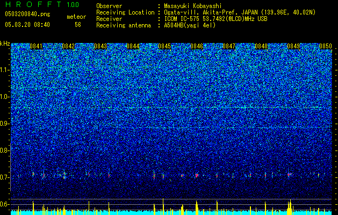Image resolution: width=338 pixels, height=215 pixels.
Task: Click the 0845 time marker
Action: point(164,46)
